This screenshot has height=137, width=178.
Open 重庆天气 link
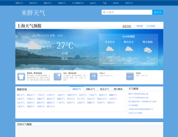click(51, 99)
